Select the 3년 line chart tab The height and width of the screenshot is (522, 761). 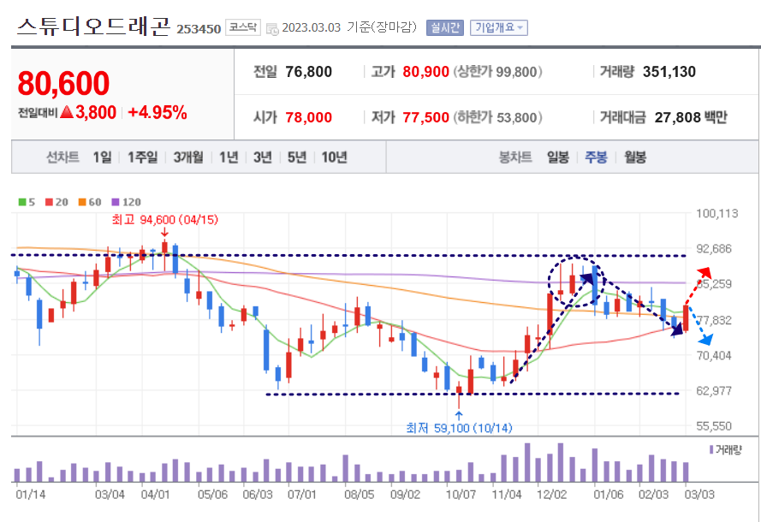[x=263, y=157]
